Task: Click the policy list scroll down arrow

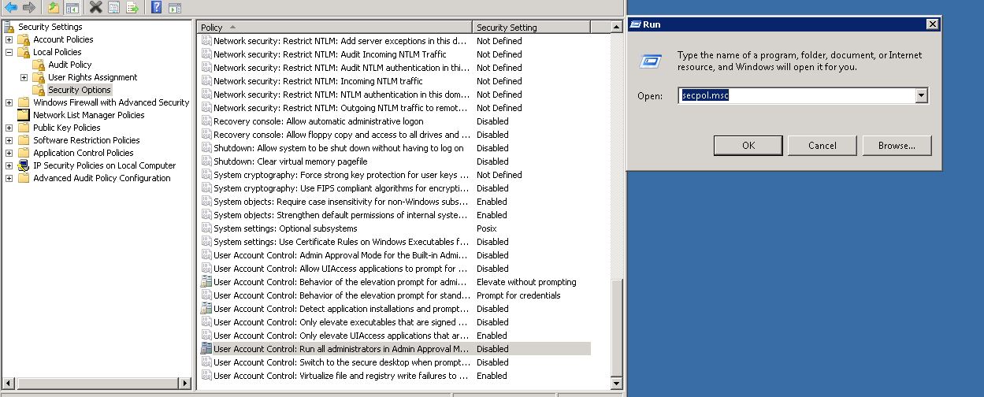Action: coord(617,384)
